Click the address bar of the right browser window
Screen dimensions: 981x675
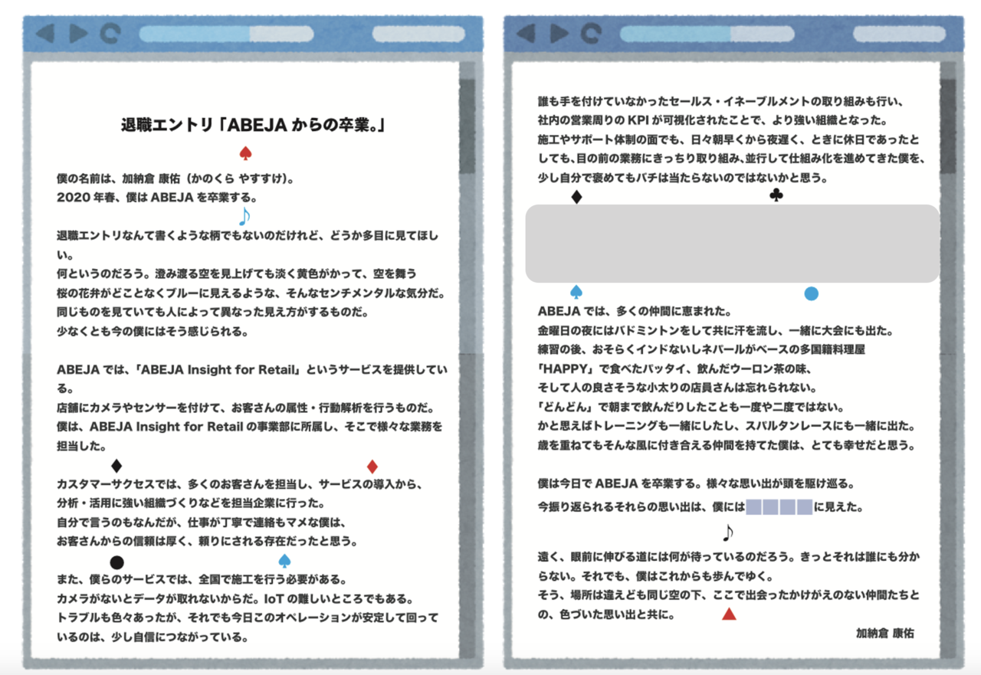pos(707,34)
